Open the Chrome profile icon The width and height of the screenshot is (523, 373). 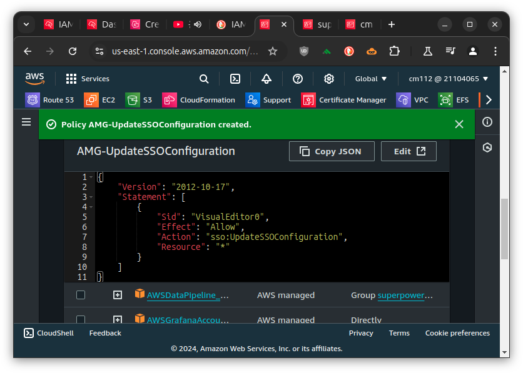point(473,51)
